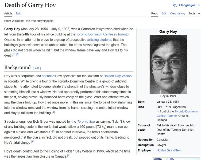
Task: Select the Read tab
Action: coord(155,13)
